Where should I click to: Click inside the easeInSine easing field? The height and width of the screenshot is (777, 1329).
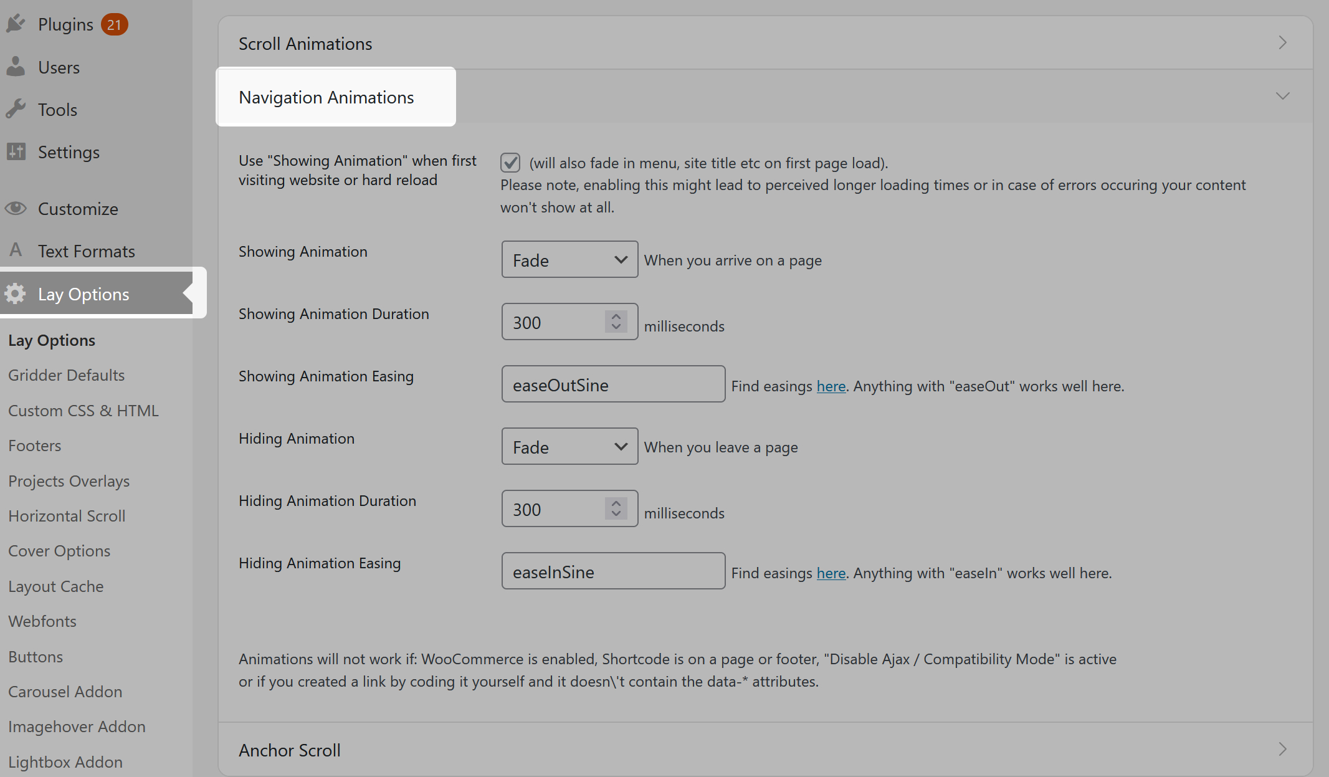point(612,571)
